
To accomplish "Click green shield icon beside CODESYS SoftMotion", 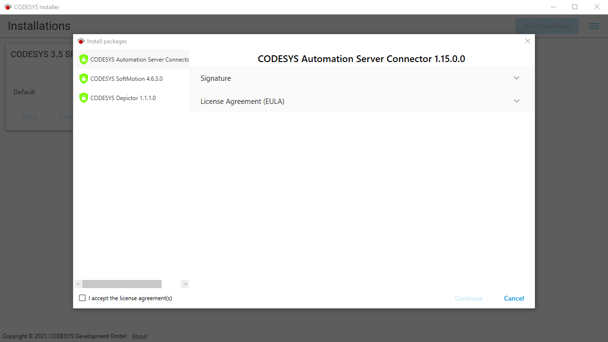I will (84, 78).
